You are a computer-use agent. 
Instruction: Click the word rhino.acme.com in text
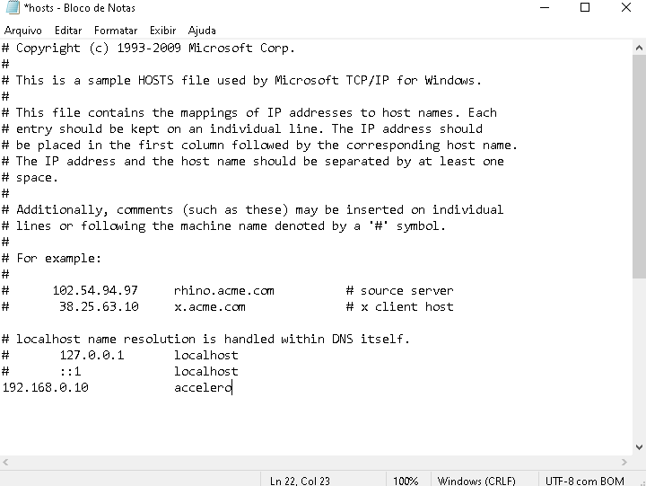223,290
